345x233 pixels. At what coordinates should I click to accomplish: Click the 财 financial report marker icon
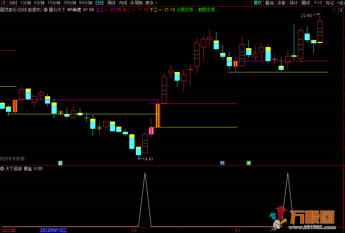point(222,163)
